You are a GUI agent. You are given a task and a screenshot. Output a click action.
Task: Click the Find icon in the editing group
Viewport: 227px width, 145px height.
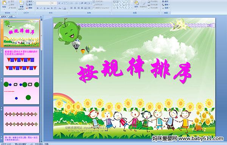point(165,2)
